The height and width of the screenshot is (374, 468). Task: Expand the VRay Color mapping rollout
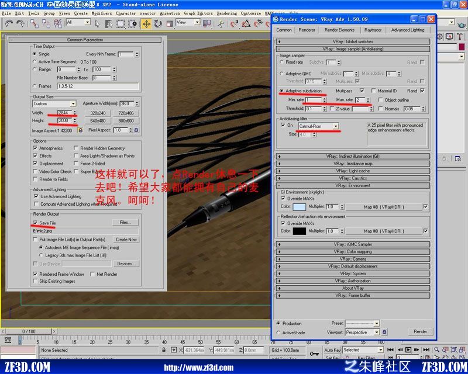point(353,251)
